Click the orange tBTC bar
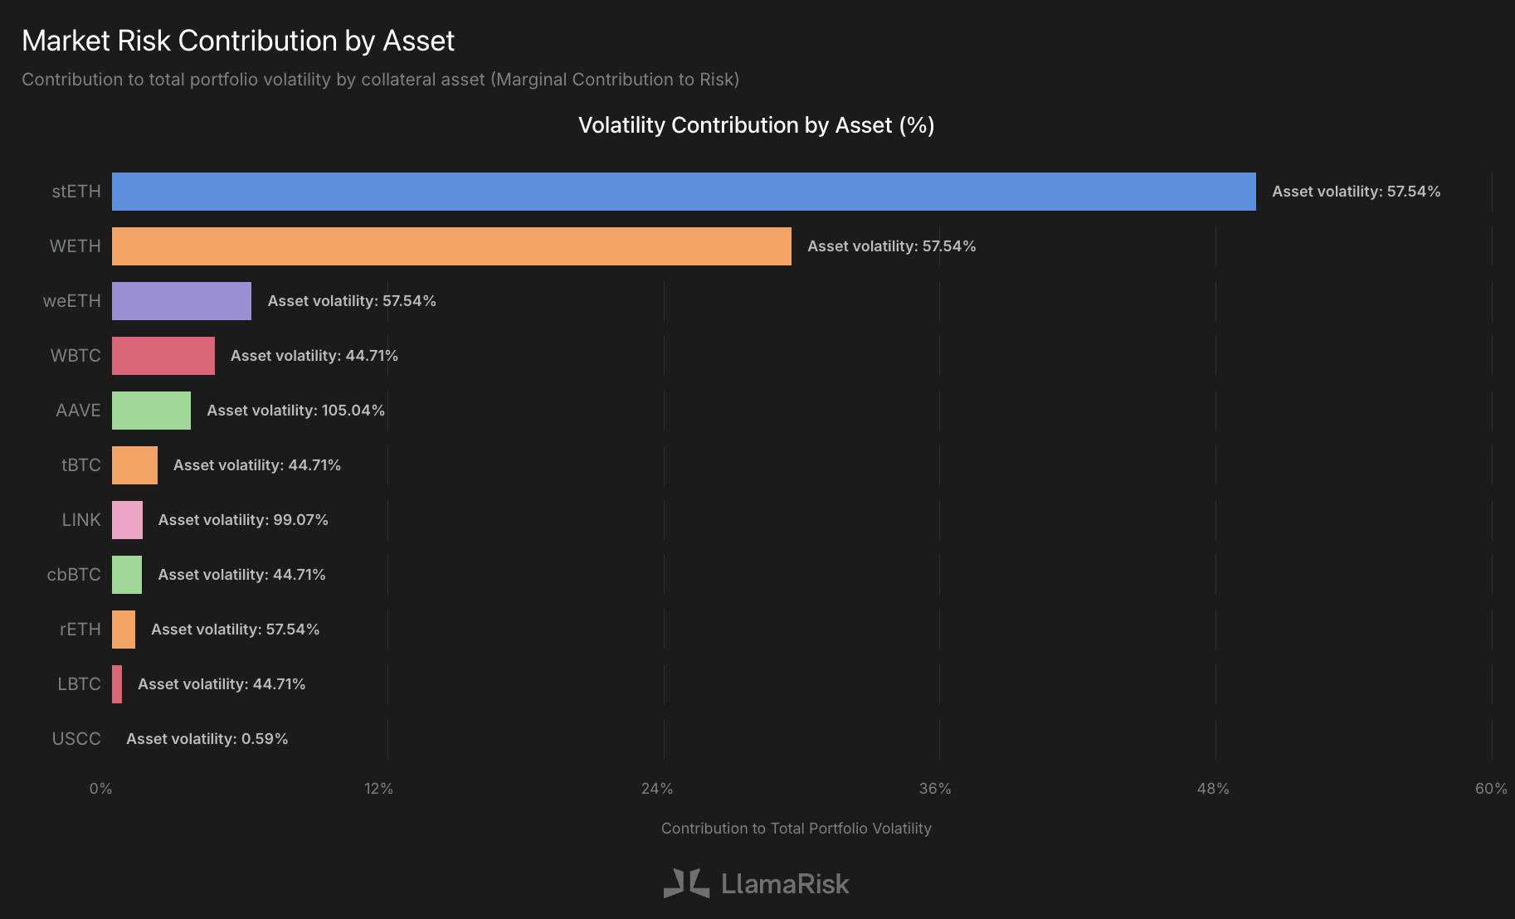This screenshot has width=1515, height=919. point(134,465)
